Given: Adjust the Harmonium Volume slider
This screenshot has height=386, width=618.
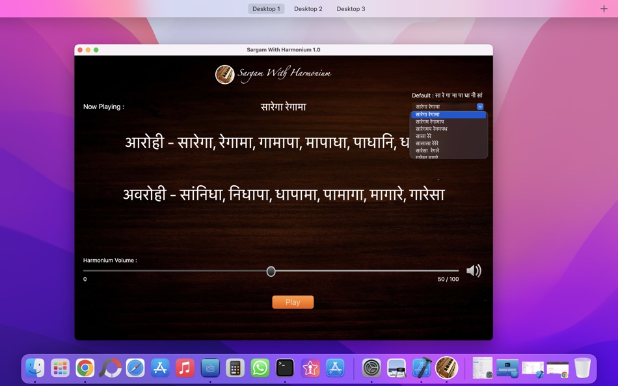Looking at the screenshot, I should tap(271, 272).
